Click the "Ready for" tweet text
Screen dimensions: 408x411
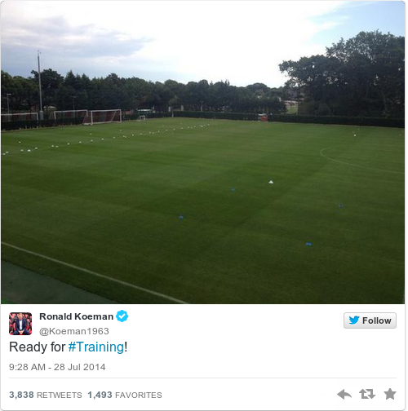37,347
